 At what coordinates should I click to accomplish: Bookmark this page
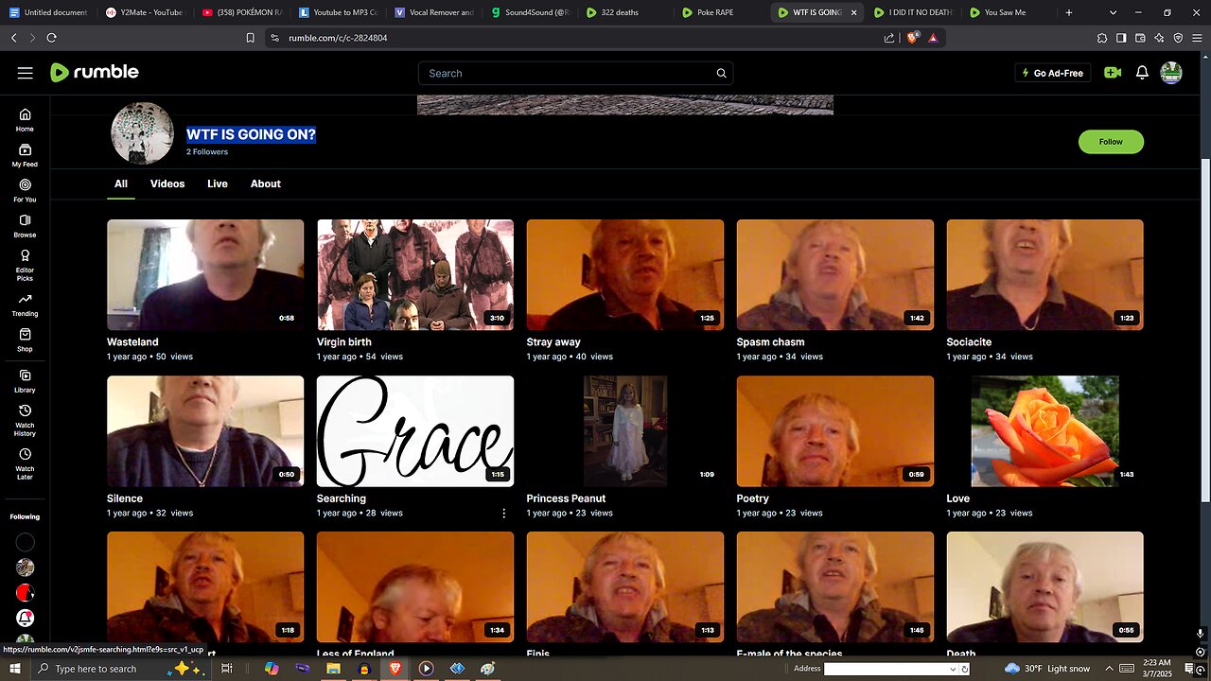point(250,38)
